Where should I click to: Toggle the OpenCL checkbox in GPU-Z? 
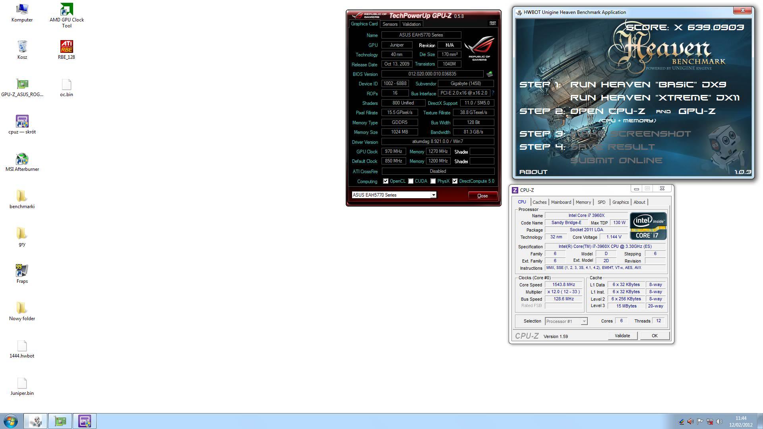tap(385, 181)
